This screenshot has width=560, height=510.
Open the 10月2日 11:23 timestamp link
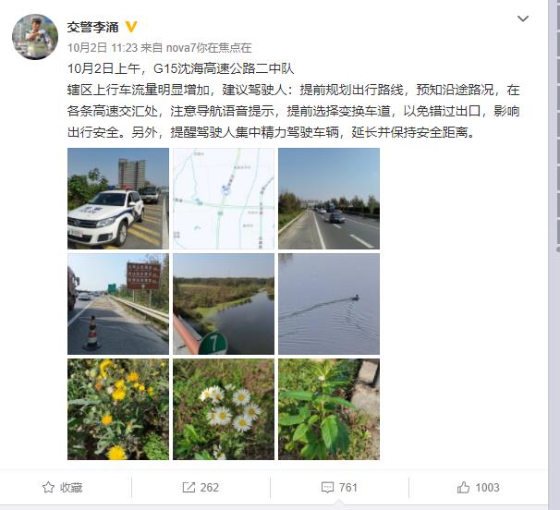103,47
